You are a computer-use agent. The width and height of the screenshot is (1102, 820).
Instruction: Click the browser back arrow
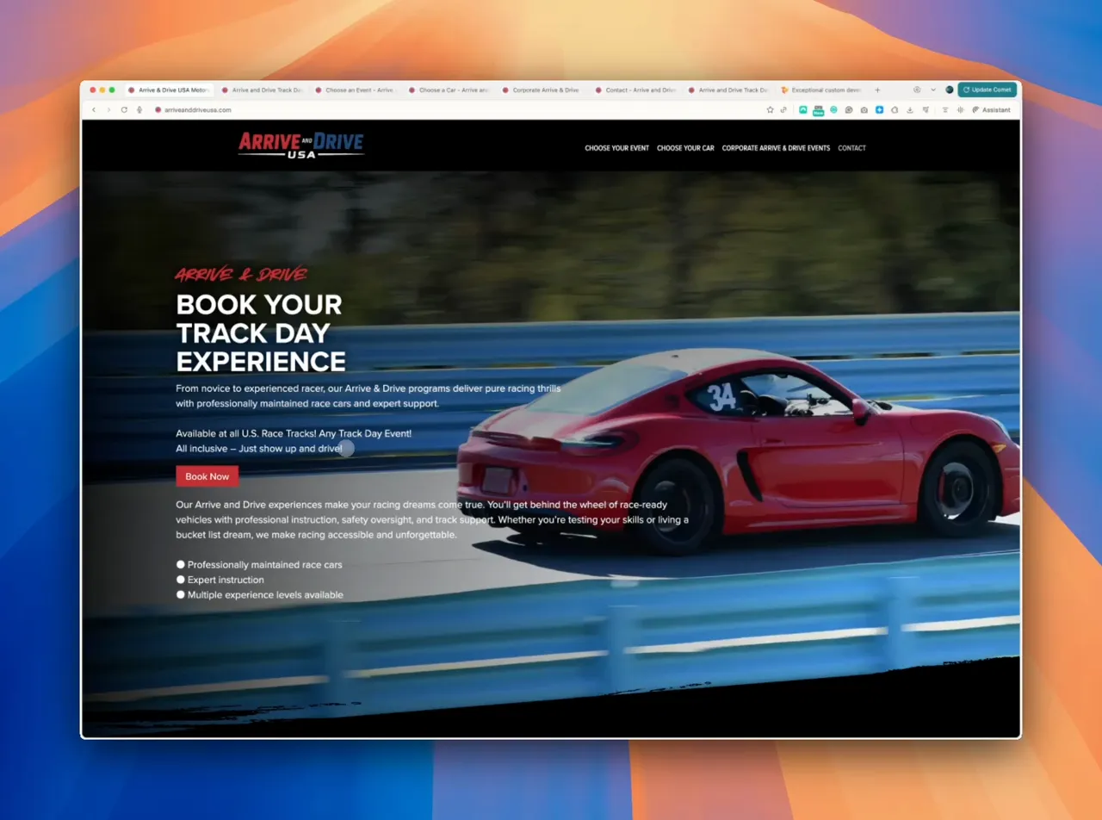(x=94, y=110)
